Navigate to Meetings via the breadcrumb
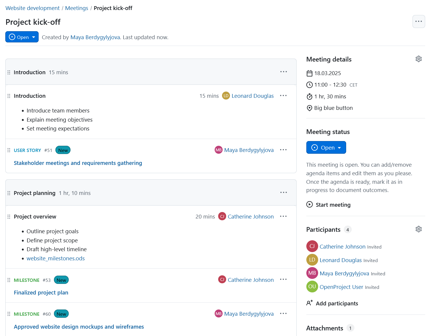Image resolution: width=429 pixels, height=336 pixels. click(77, 8)
